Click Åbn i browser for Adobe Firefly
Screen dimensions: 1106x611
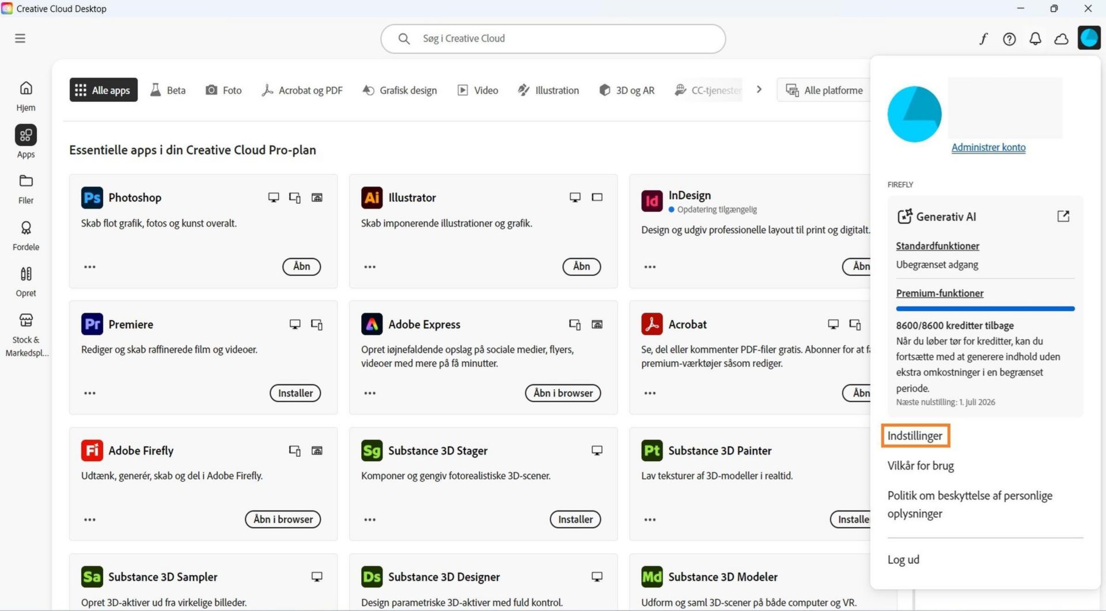[x=283, y=519]
